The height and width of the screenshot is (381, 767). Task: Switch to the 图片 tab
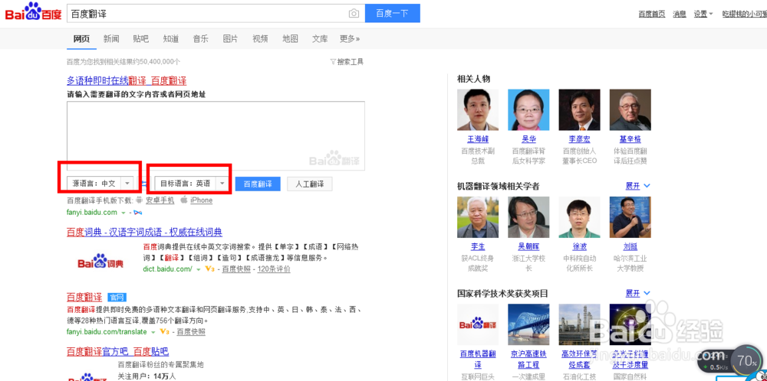tap(230, 39)
